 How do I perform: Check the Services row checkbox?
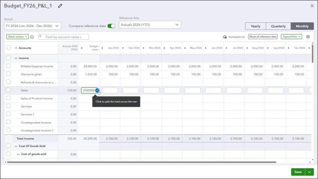pyautogui.click(x=8, y=106)
